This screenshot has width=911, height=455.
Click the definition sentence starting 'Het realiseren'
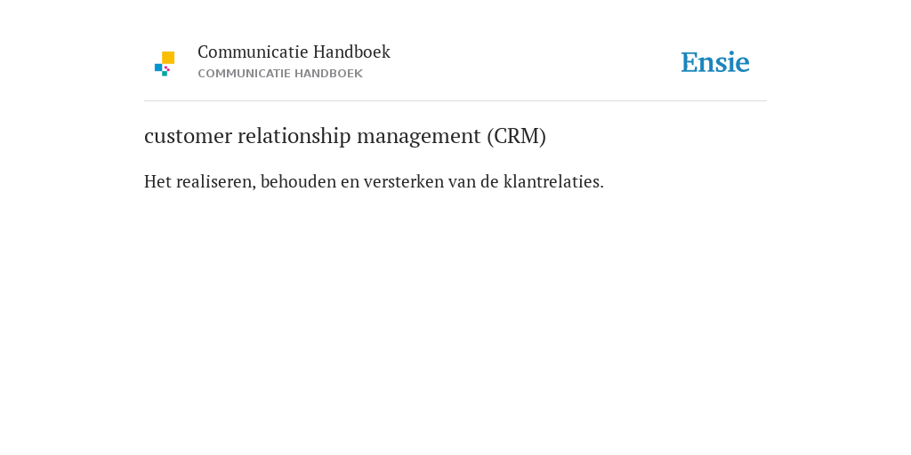[375, 181]
